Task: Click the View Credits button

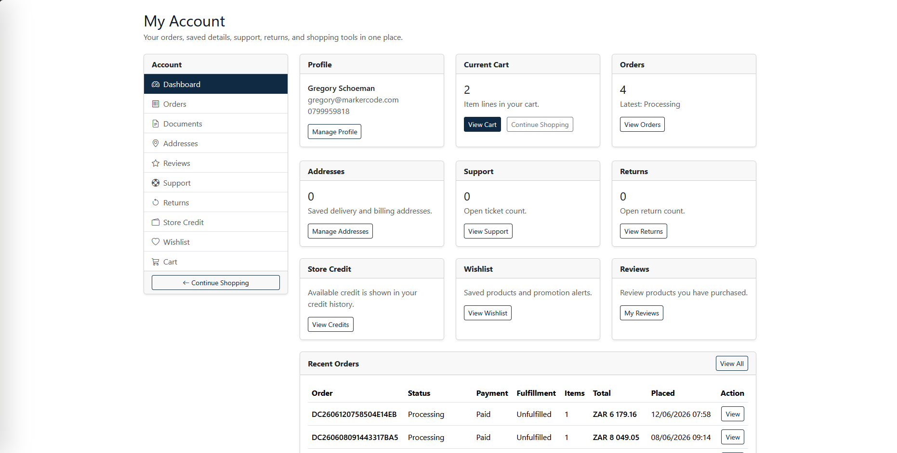Action: 330,325
